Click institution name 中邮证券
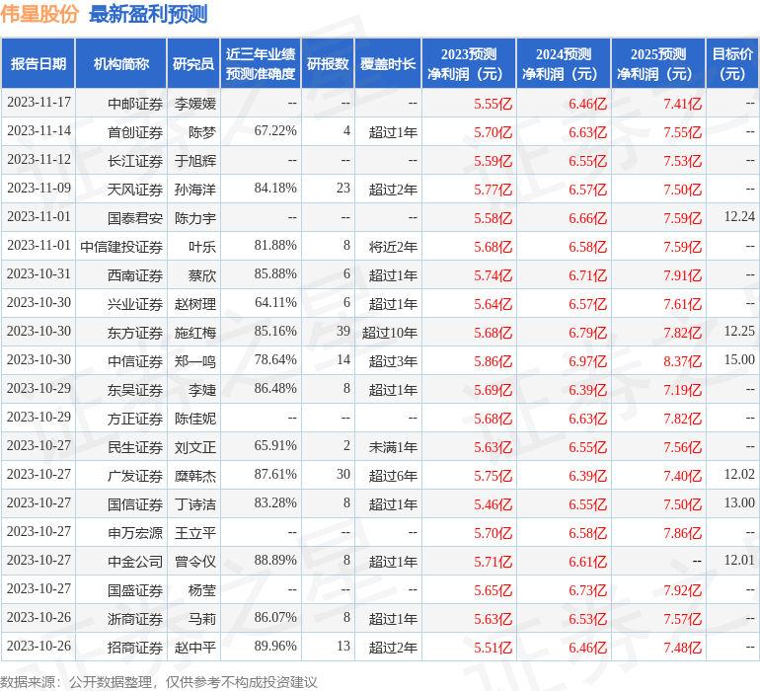The width and height of the screenshot is (760, 691). click(x=135, y=104)
